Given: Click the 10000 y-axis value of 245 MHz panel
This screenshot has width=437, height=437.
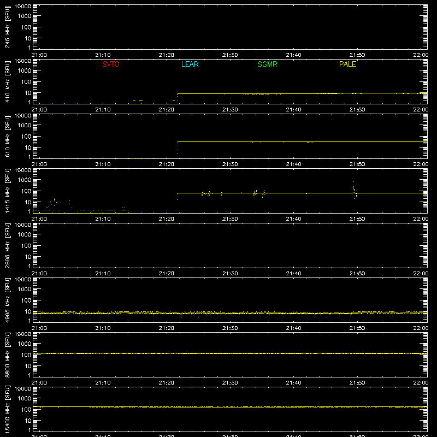Looking at the screenshot, I should coord(23,7).
